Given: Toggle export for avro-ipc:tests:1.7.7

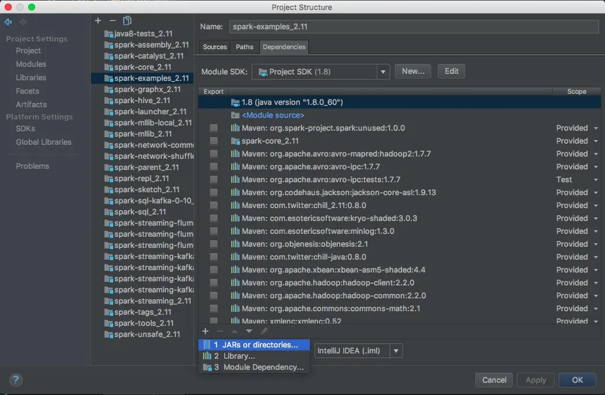Looking at the screenshot, I should tap(214, 179).
